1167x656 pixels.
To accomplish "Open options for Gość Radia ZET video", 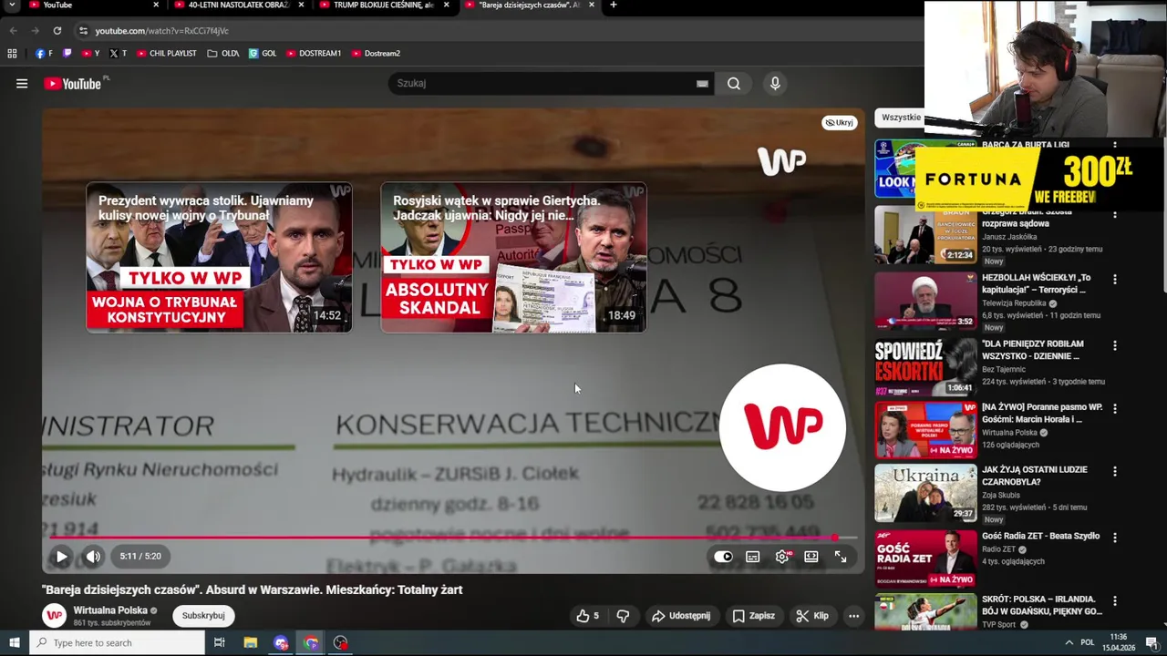I will point(1114,538).
